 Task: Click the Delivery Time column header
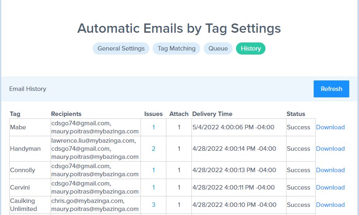coord(212,114)
